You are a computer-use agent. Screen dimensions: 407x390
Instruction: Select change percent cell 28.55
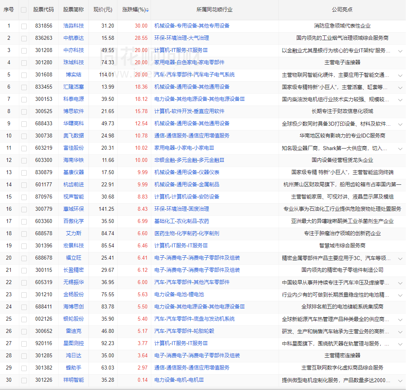[141, 38]
